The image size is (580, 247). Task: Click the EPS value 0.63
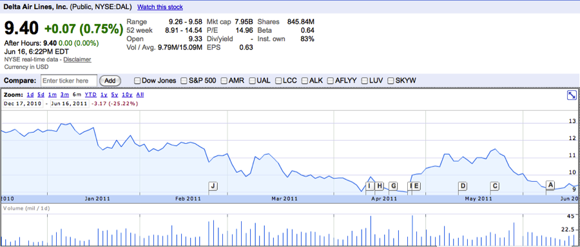tap(246, 47)
